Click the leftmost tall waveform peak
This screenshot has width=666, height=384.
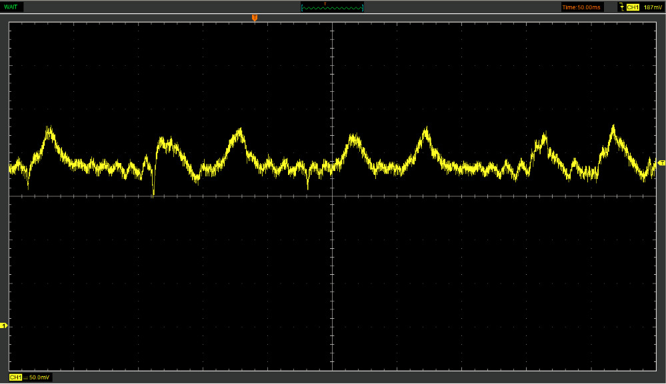(49, 128)
